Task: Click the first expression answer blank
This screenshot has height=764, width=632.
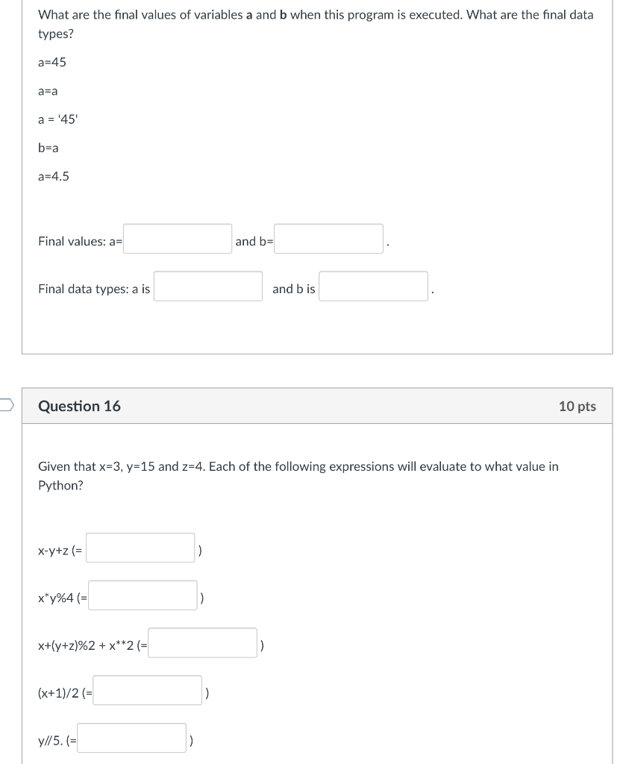Action: point(140,547)
